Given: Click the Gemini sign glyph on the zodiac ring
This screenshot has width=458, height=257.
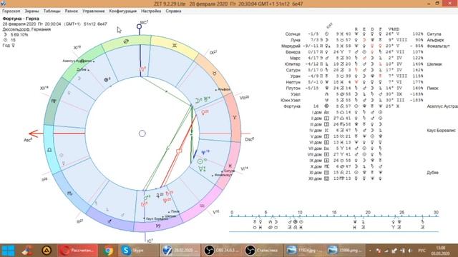Looking at the screenshot, I should (x=175, y=46).
